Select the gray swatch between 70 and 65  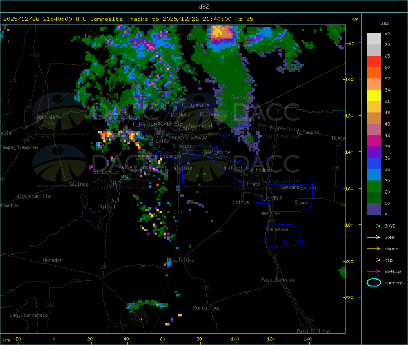pos(374,50)
